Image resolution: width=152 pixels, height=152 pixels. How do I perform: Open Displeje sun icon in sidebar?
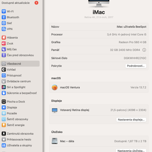(x=4, y=107)
